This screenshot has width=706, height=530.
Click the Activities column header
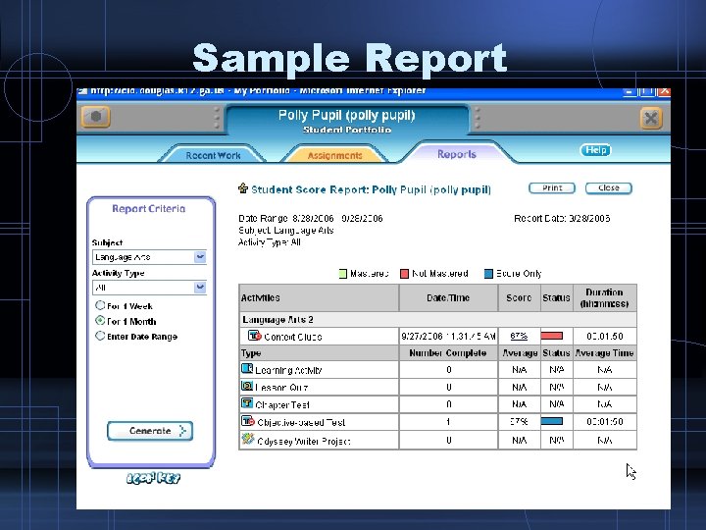click(x=319, y=298)
